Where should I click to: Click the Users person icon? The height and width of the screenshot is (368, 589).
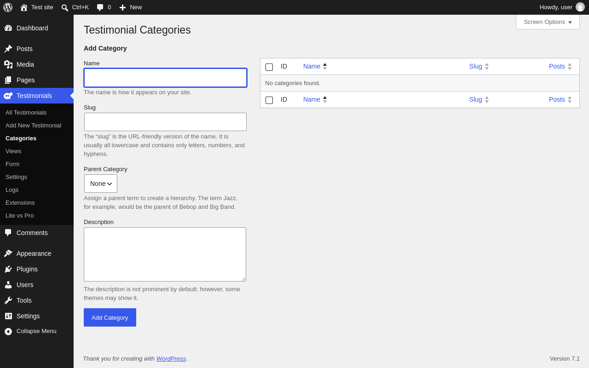pyautogui.click(x=8, y=285)
